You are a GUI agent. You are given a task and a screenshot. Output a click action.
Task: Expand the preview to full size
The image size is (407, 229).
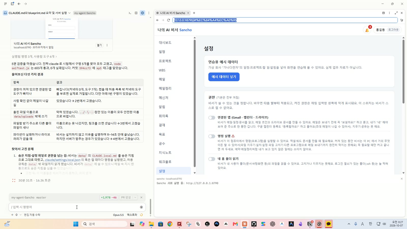click(396, 13)
